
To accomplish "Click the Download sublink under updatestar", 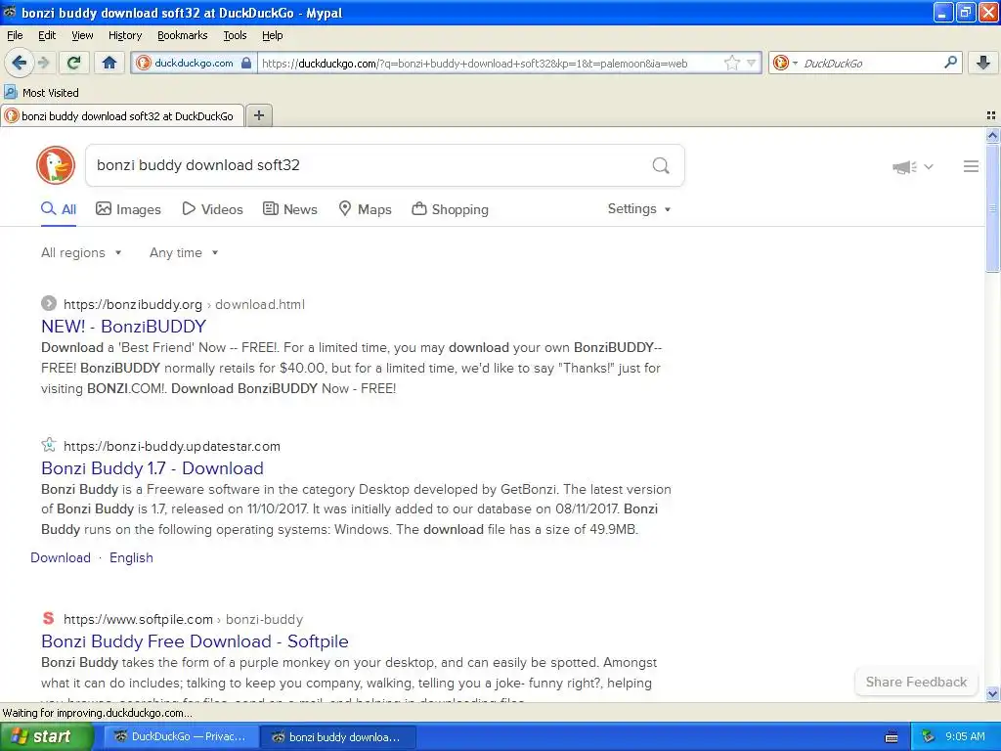I will (61, 557).
